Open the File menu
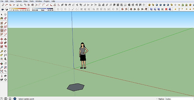 pyautogui.click(x=2, y=1)
